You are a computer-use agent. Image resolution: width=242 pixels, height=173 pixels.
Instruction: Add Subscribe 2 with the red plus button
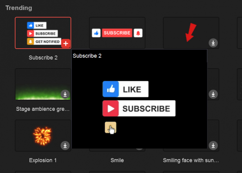[x=66, y=43]
